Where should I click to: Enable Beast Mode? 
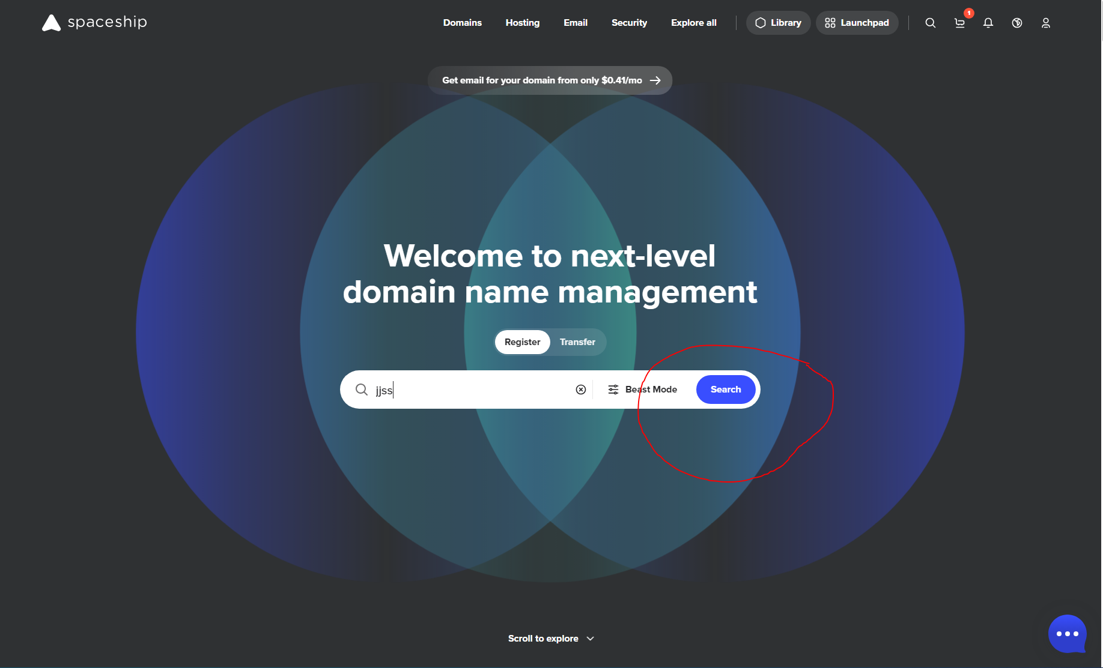click(642, 390)
